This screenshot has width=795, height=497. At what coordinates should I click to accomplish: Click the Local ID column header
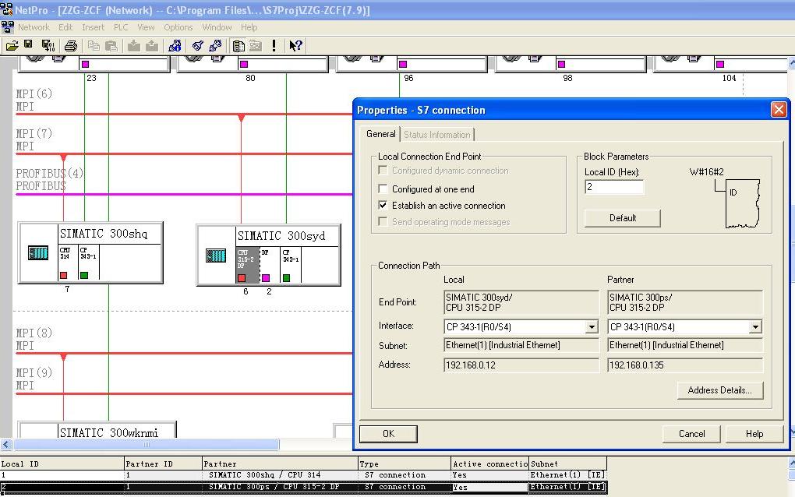click(62, 464)
